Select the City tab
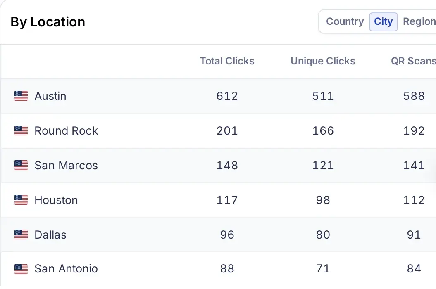This screenshot has height=289, width=436. tap(384, 21)
